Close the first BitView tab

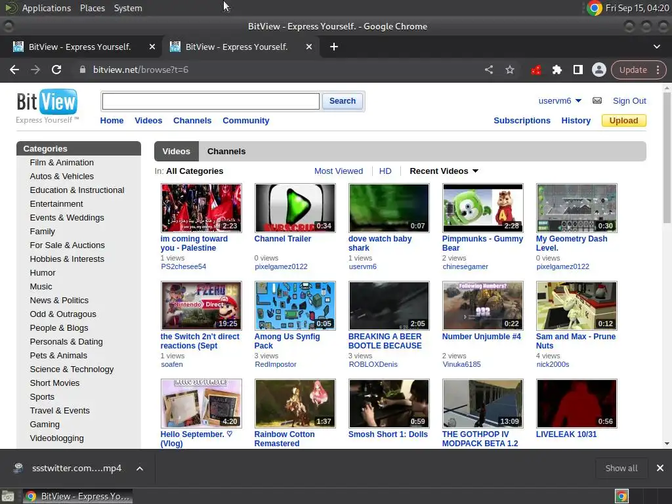(152, 47)
